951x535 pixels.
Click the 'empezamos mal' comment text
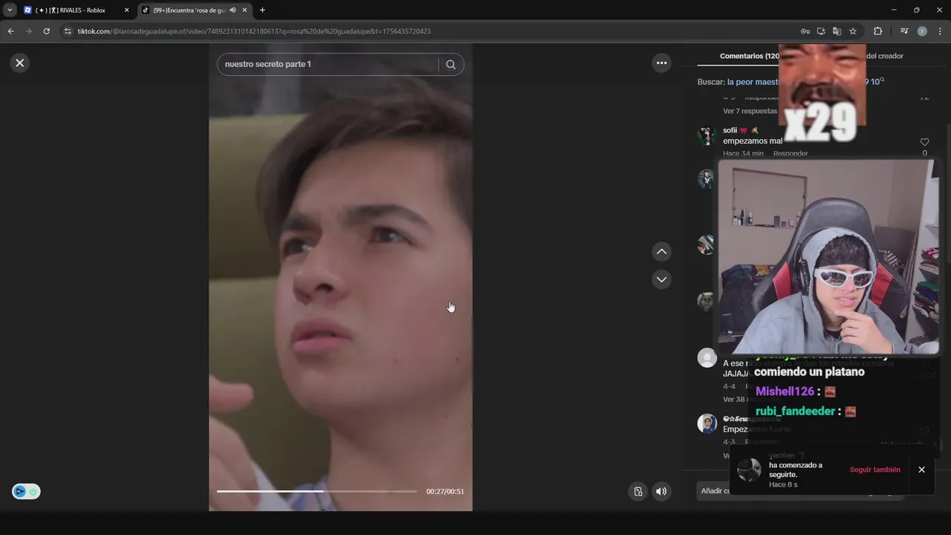753,141
